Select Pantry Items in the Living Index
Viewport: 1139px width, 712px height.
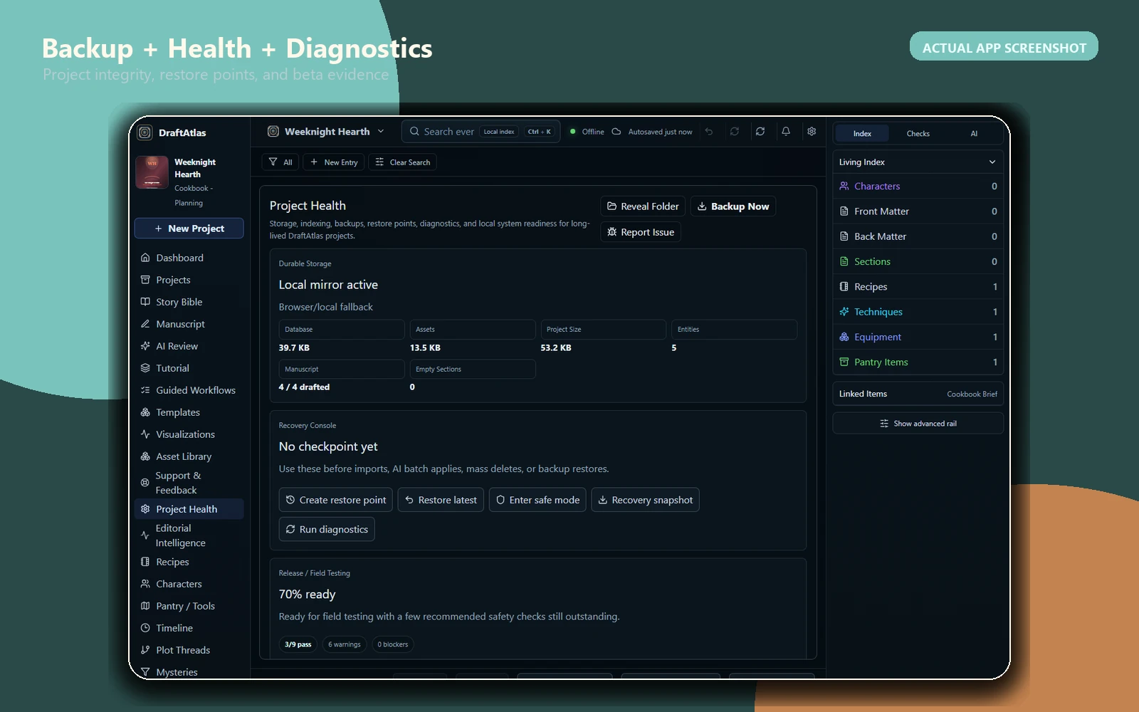[918, 362]
